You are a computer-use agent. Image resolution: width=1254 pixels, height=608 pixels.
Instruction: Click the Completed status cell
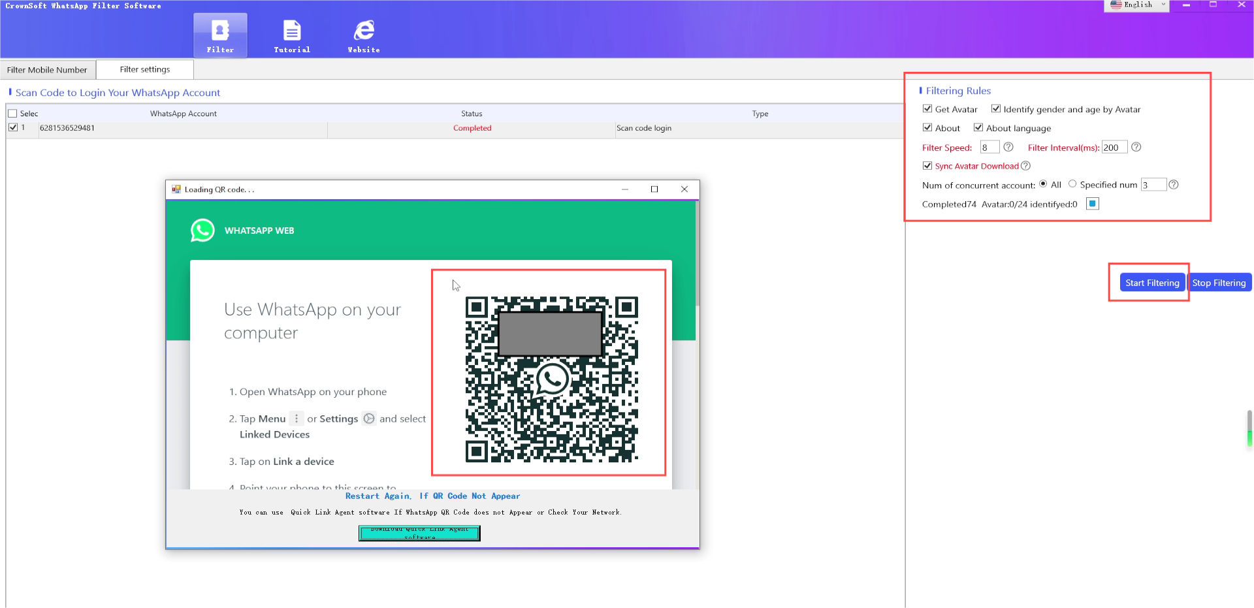pos(472,128)
